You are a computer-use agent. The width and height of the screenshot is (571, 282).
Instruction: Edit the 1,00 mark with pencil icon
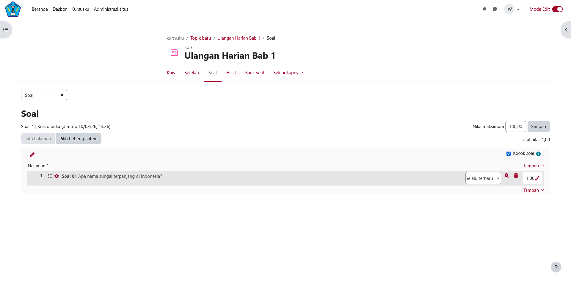tap(537, 178)
